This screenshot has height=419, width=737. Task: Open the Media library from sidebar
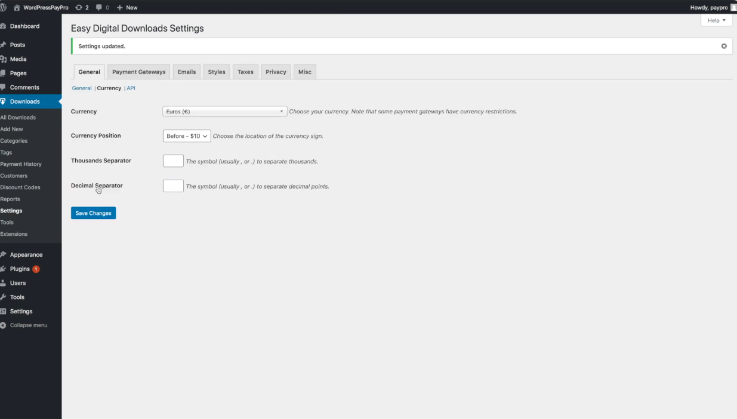pos(18,59)
